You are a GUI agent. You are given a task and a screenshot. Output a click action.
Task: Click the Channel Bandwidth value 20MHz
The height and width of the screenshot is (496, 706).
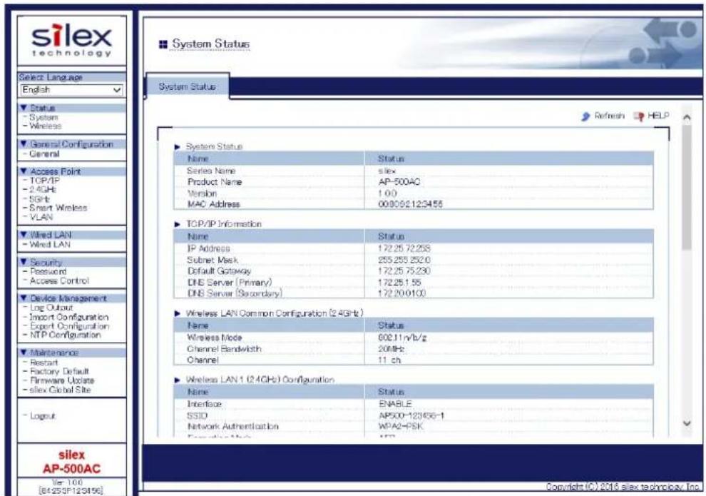(x=392, y=349)
